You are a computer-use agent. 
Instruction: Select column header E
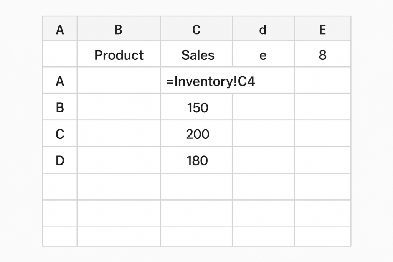[322, 28]
